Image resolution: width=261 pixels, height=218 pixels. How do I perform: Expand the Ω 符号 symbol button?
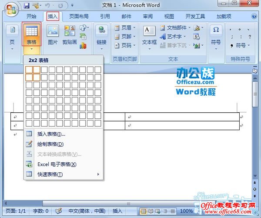click(216, 37)
